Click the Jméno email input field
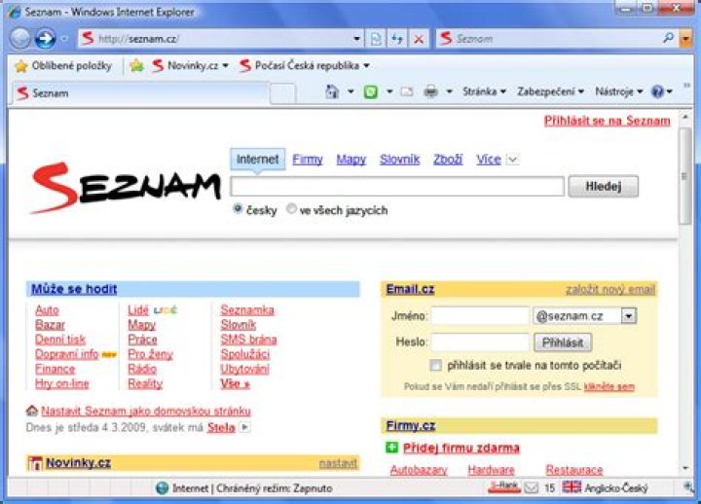The width and height of the screenshot is (701, 504). coord(480,316)
